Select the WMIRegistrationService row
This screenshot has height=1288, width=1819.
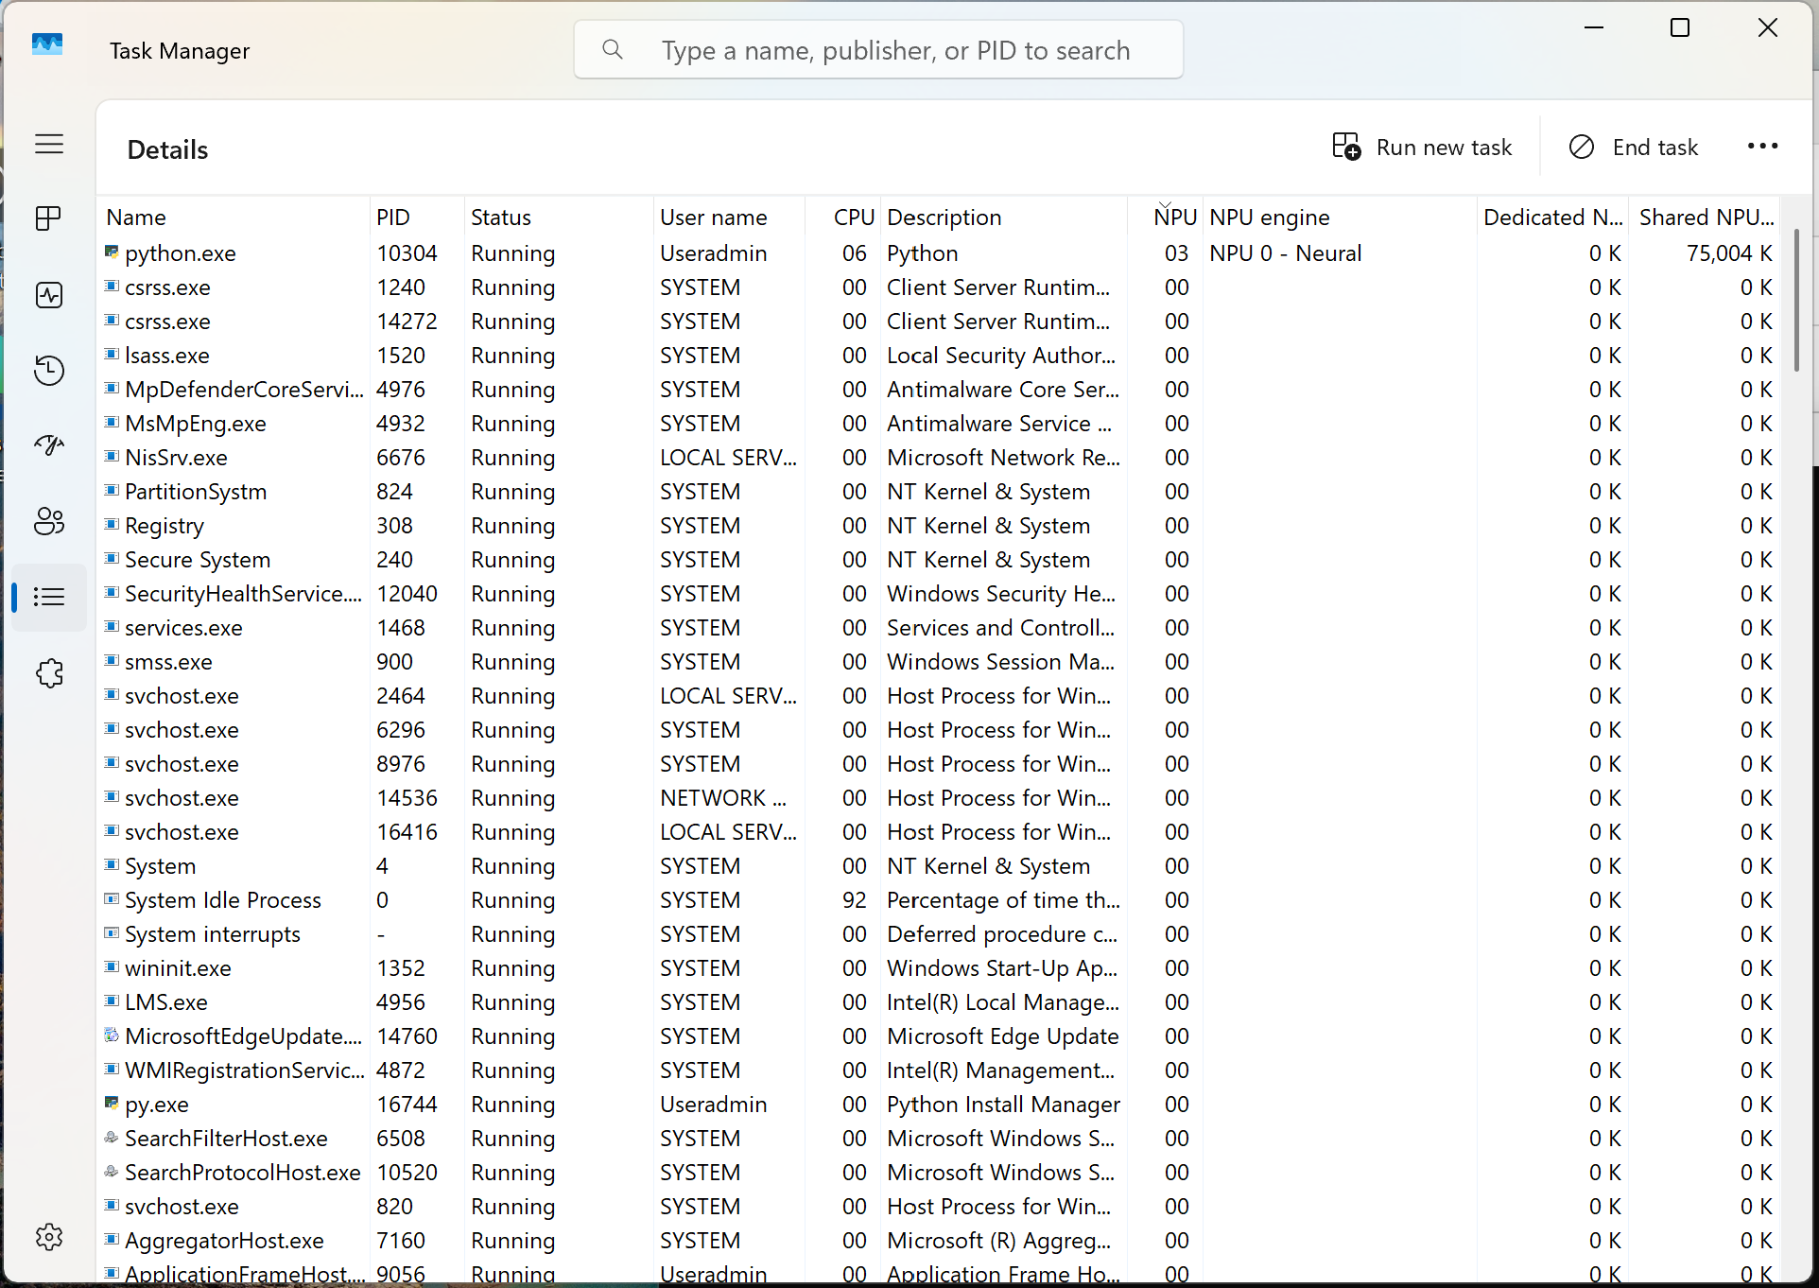coord(939,1070)
